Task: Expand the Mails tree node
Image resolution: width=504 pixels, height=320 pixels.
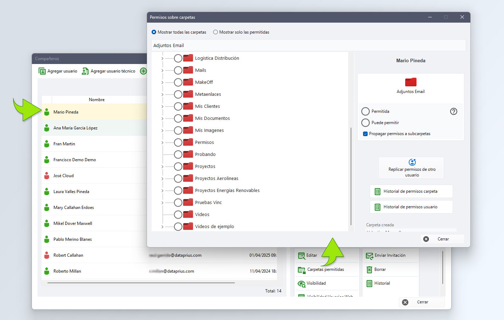Action: click(162, 70)
